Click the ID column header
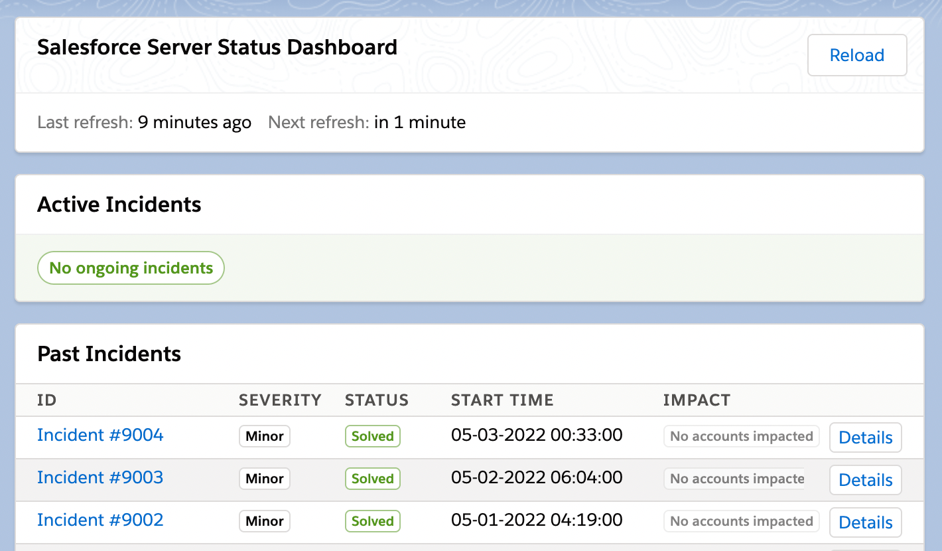This screenshot has width=942, height=551. [47, 400]
